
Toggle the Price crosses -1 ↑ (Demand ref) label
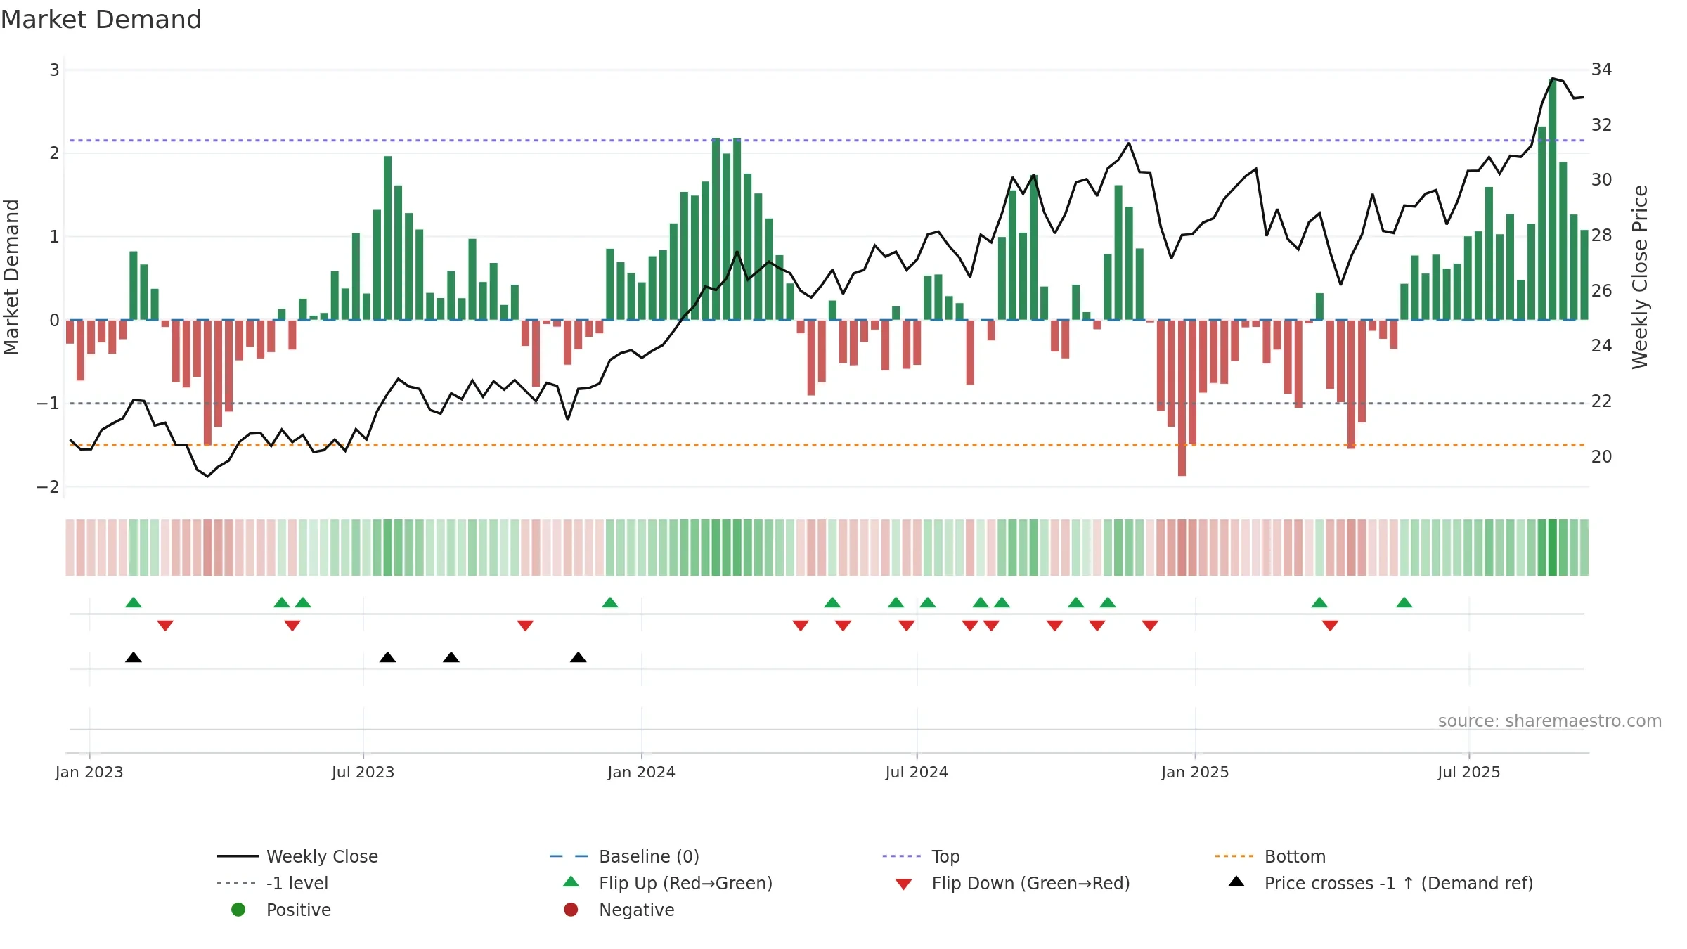click(x=1399, y=883)
